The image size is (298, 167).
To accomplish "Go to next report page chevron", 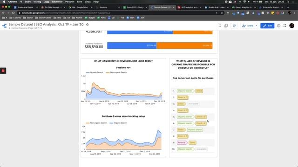I will [41, 28].
